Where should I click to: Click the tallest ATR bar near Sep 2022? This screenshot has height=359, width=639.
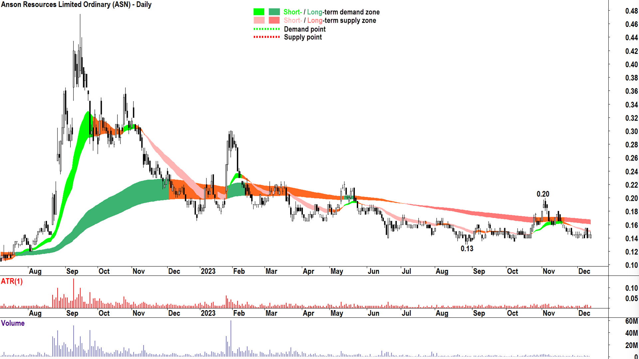click(x=74, y=293)
